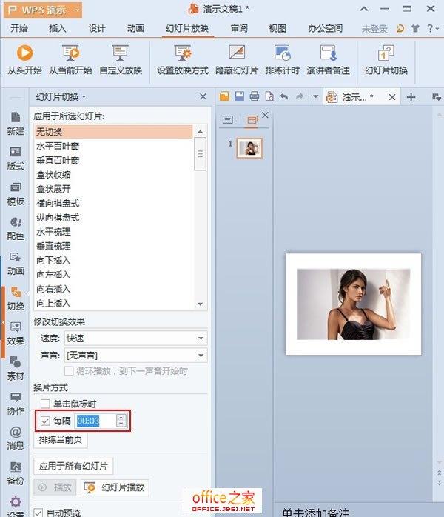Image resolution: width=444 pixels, height=517 pixels.
Task: Switch to the 动画 ribbon tab
Action: 135,29
